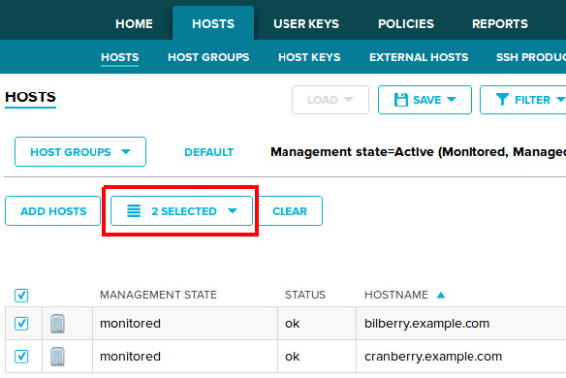Image resolution: width=566 pixels, height=378 pixels.
Task: Expand the HOST GROUPS dropdown
Action: pos(80,151)
